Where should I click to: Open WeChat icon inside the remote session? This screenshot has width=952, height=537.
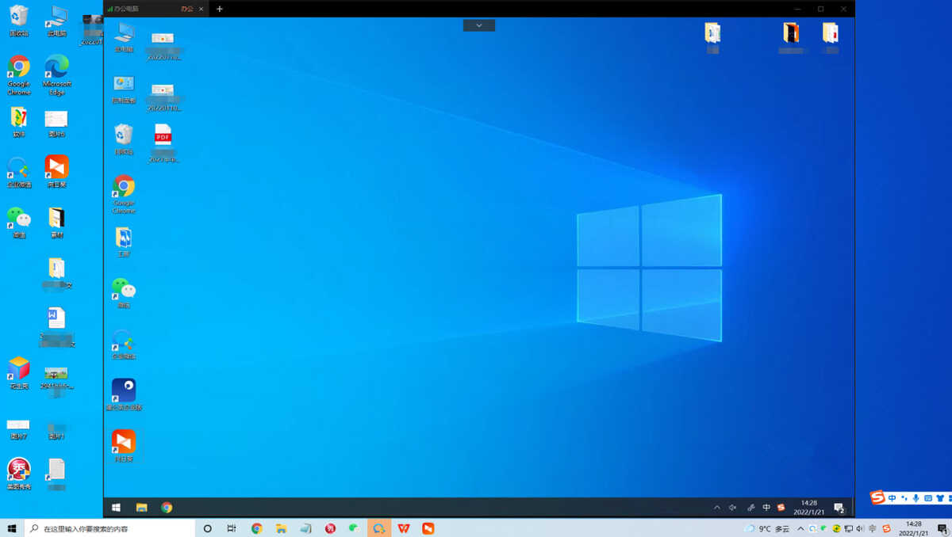click(124, 288)
